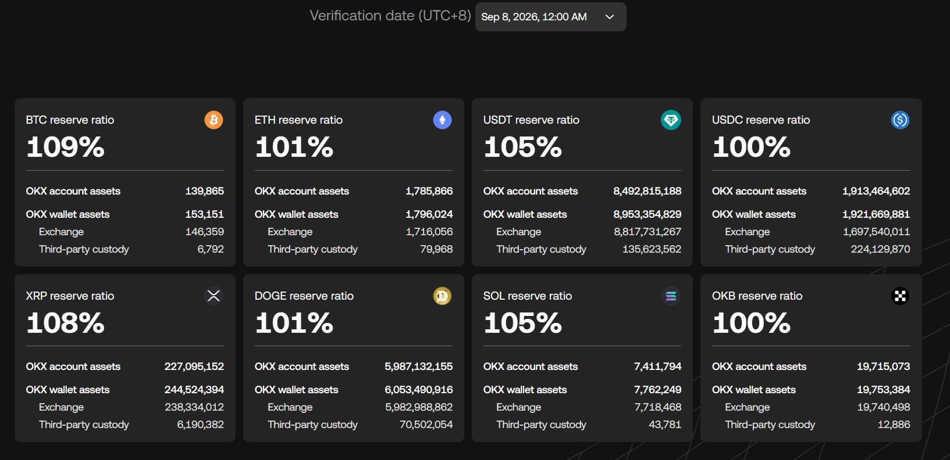Click OKB third-party custody value 12,886
950x460 pixels.
[894, 425]
